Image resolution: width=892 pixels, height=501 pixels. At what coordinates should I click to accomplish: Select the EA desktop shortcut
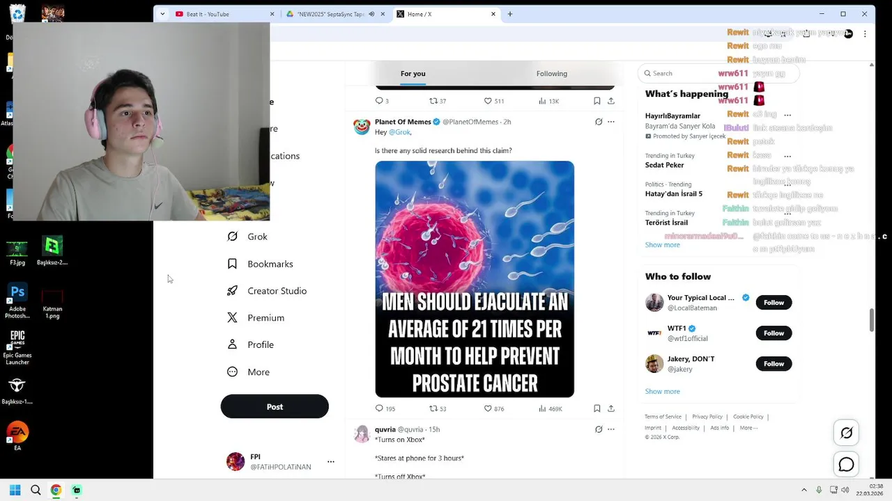coord(17,436)
